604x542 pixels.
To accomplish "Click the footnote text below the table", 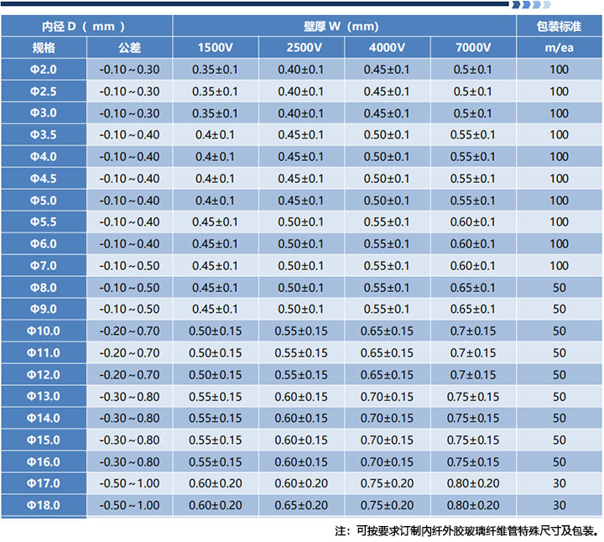I will coord(466,530).
